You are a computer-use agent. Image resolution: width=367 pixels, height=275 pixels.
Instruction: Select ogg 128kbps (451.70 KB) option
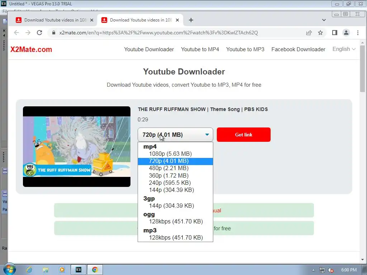(175, 221)
